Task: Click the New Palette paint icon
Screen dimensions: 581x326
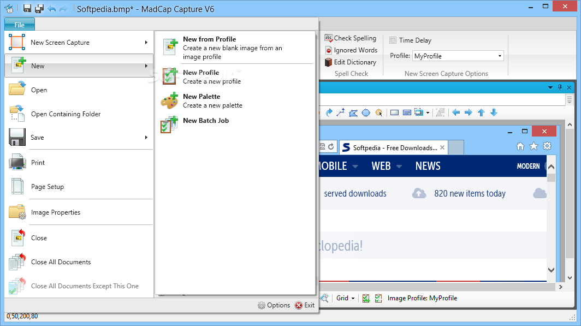Action: (169, 101)
